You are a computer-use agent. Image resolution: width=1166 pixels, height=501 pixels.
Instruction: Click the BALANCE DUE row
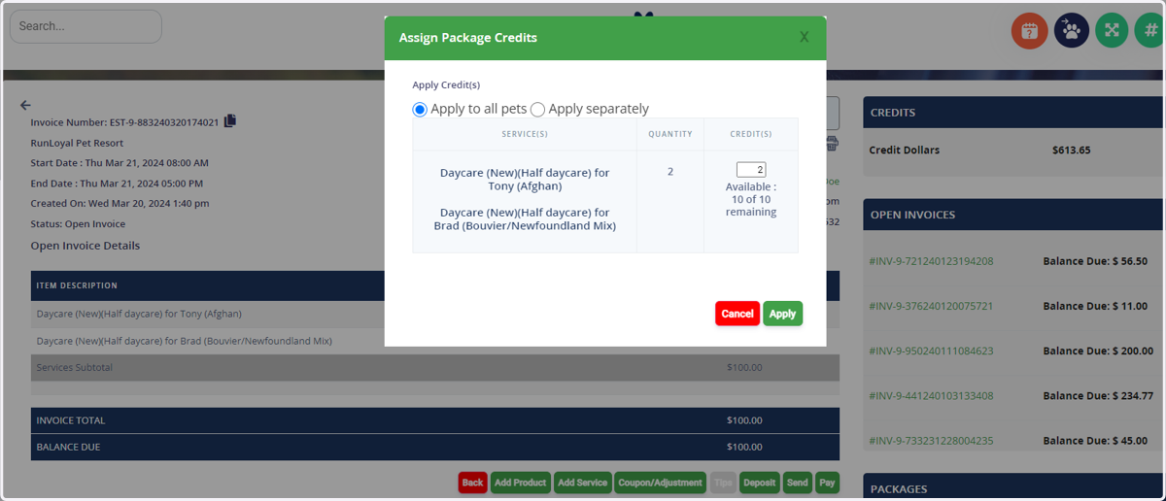(x=435, y=448)
